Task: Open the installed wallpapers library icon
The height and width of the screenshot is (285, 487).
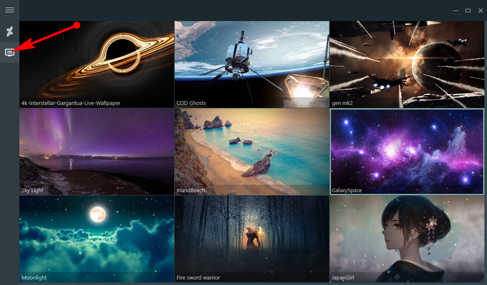Action: pyautogui.click(x=10, y=52)
